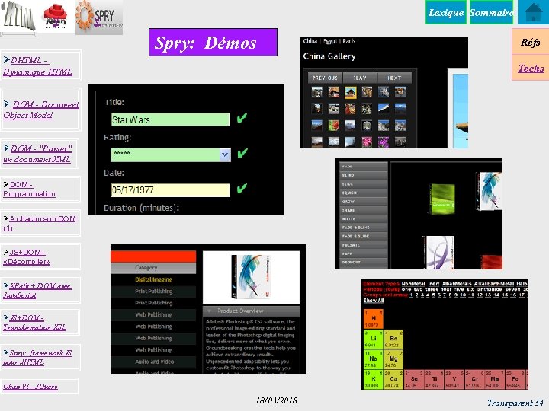Select the Na sodium element cell
Viewport: 549px width, 411px height.
point(373,359)
